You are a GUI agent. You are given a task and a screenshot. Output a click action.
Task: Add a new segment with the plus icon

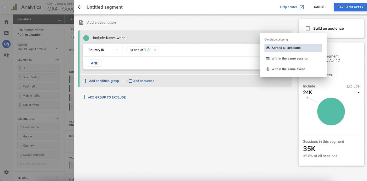pyautogui.click(x=56, y=60)
